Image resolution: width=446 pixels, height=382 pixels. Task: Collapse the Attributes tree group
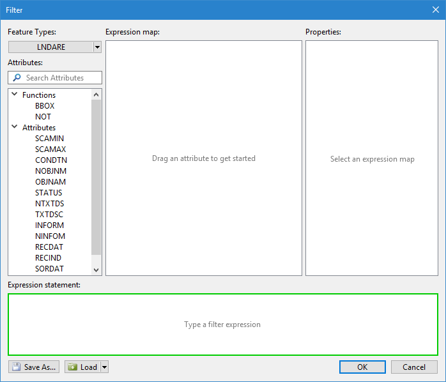point(15,127)
